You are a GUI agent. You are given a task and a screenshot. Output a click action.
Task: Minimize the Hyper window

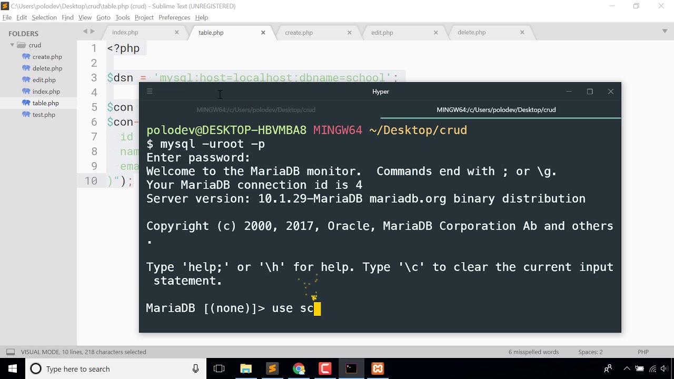click(569, 92)
